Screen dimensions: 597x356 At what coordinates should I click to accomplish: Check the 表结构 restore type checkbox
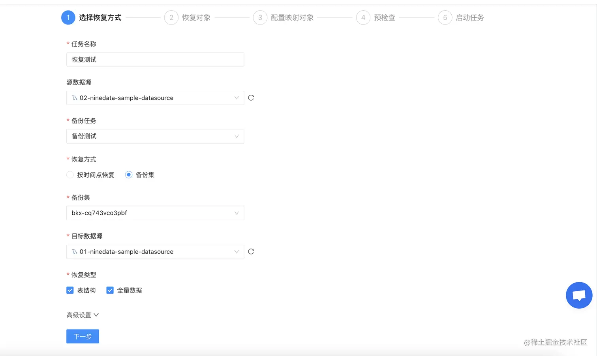[x=70, y=290]
